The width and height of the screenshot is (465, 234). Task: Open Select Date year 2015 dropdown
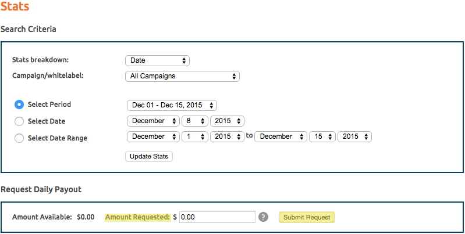pyautogui.click(x=227, y=121)
